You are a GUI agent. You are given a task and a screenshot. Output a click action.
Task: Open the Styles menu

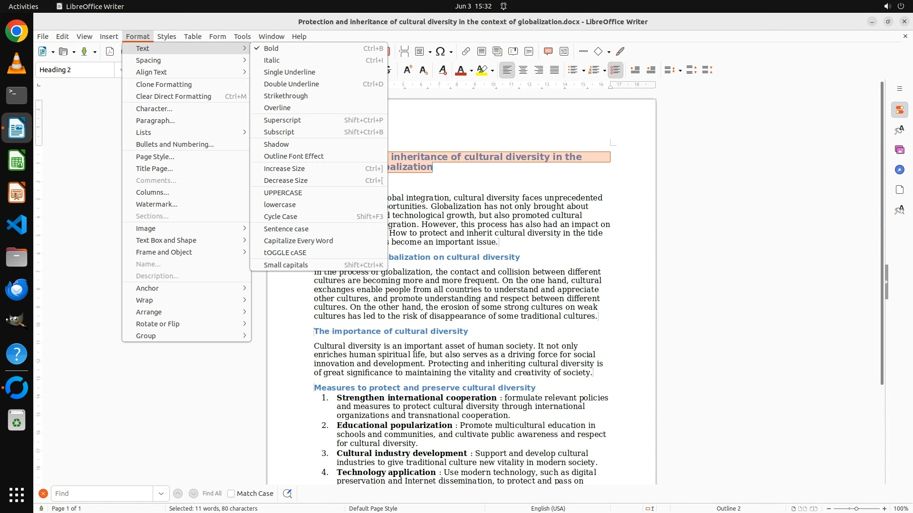click(x=166, y=36)
